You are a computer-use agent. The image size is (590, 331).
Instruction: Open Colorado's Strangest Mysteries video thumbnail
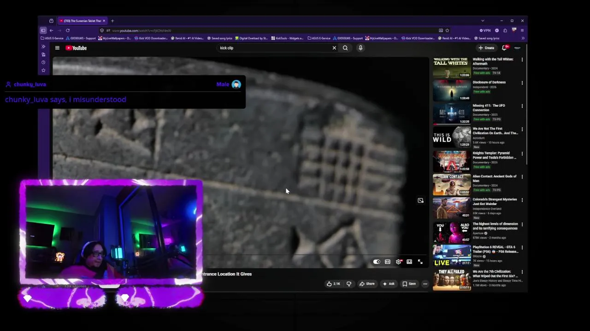[x=452, y=208]
